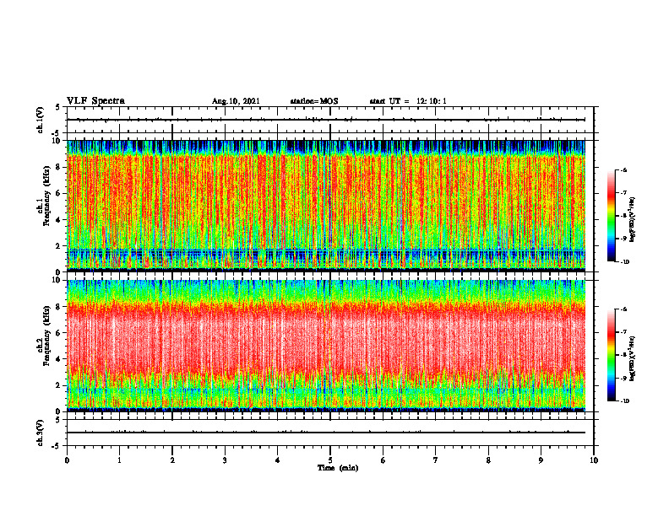Click the "-8" value on ch.2 color bar

coord(623,355)
